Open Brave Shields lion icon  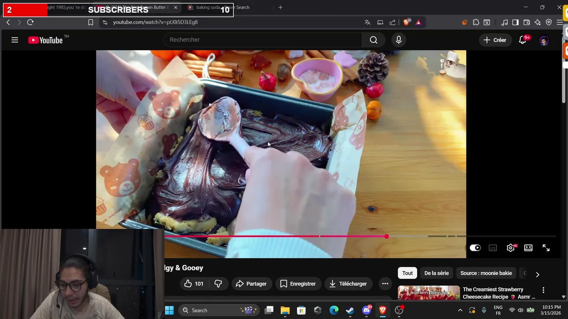click(x=406, y=22)
